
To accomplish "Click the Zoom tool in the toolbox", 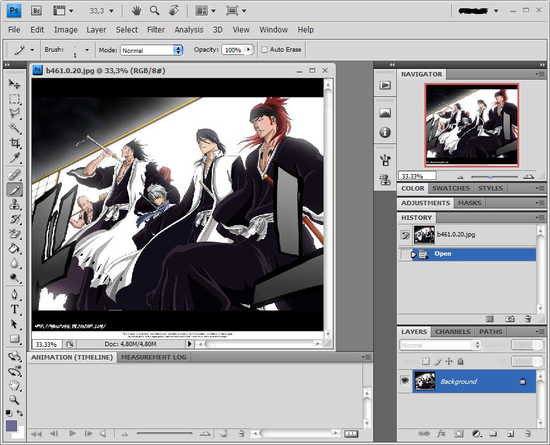I will click(15, 400).
